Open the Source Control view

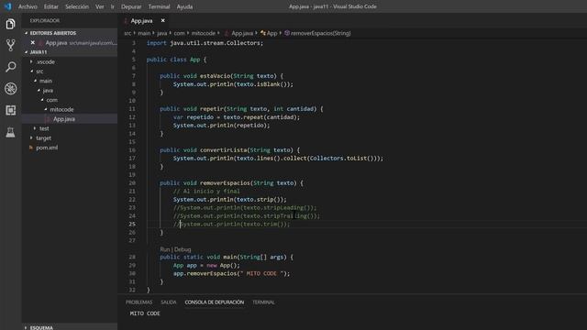10,45
